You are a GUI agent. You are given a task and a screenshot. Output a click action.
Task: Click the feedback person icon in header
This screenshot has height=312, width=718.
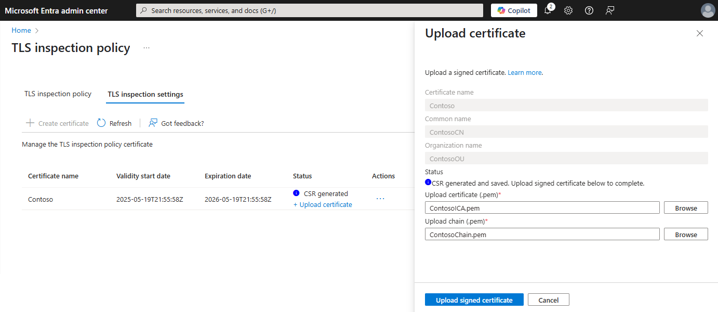[610, 10]
